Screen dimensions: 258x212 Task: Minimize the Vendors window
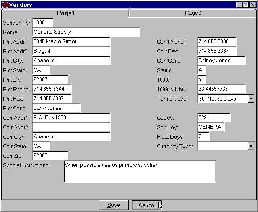(239, 5)
